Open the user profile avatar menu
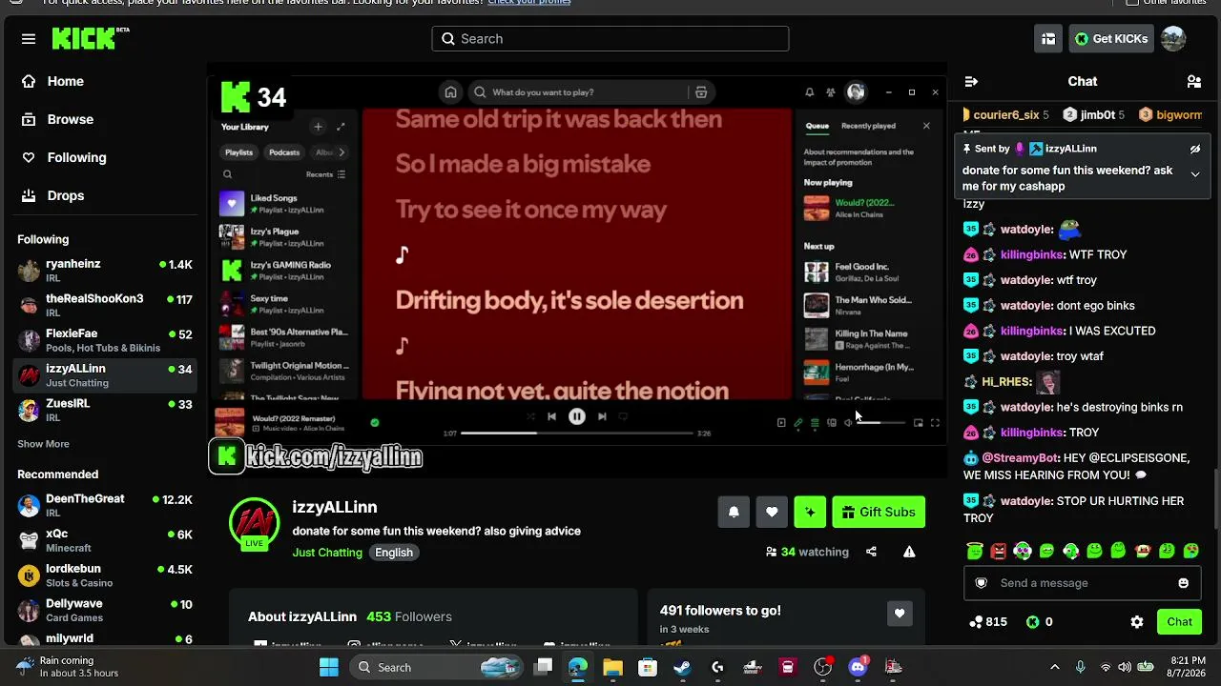1221x686 pixels. coord(1173,39)
